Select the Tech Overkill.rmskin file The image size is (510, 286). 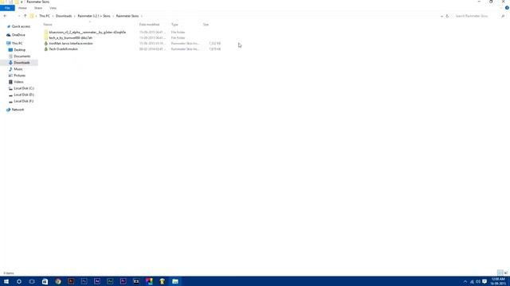tap(64, 49)
